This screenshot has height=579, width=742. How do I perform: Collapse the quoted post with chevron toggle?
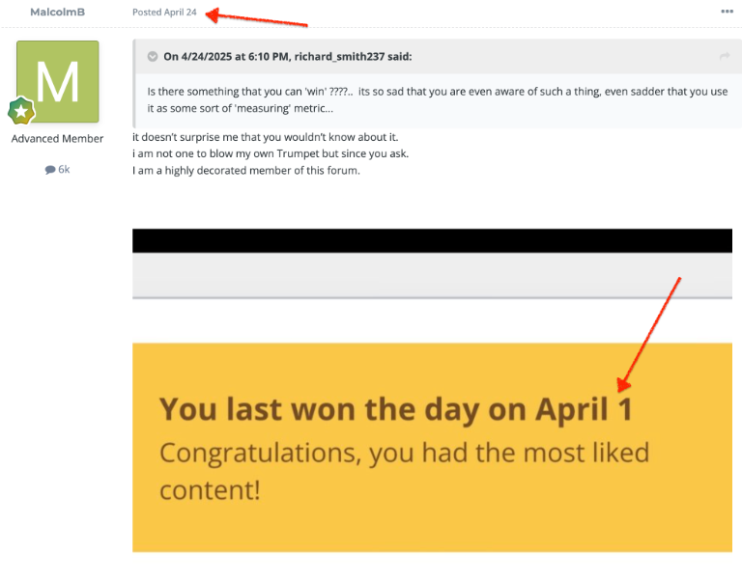[x=153, y=57]
